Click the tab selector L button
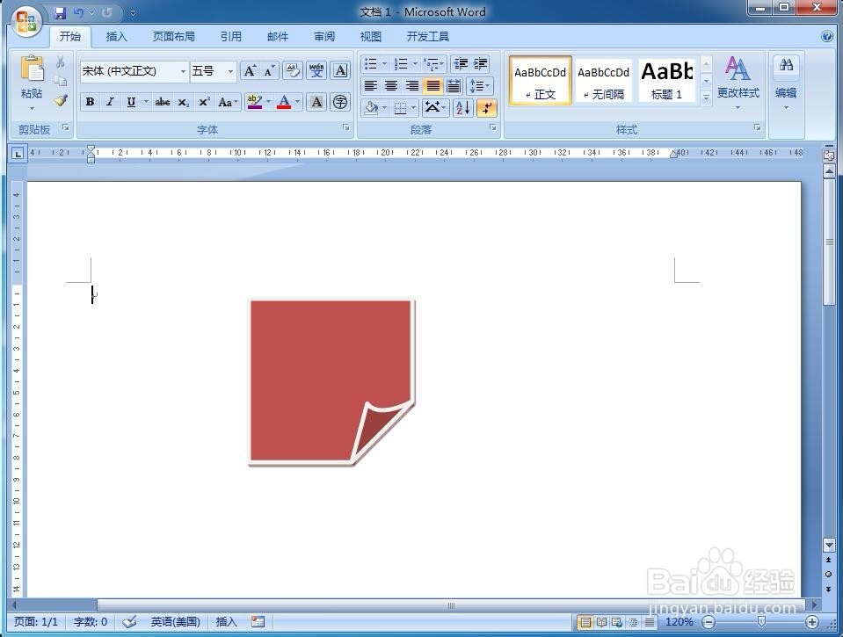 tap(18, 155)
